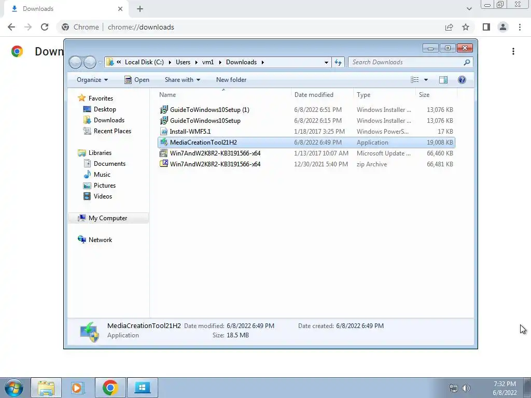531x398 pixels.
Task: Select the Install-WMF5.1 script icon
Action: [x=164, y=131]
